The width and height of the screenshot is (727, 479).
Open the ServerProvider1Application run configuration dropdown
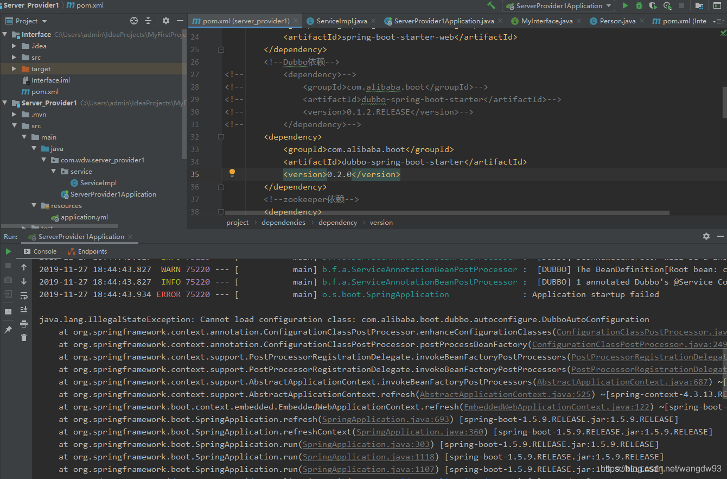tap(559, 5)
